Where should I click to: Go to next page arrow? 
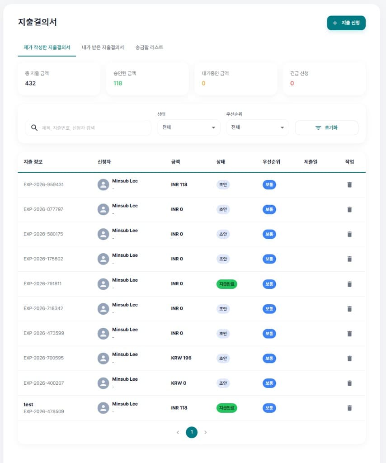(205, 432)
